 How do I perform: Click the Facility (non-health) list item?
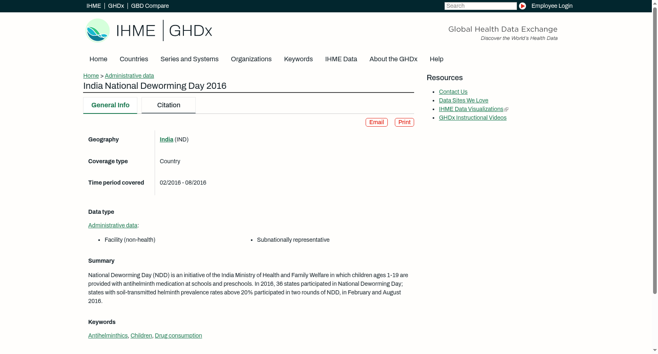point(130,240)
